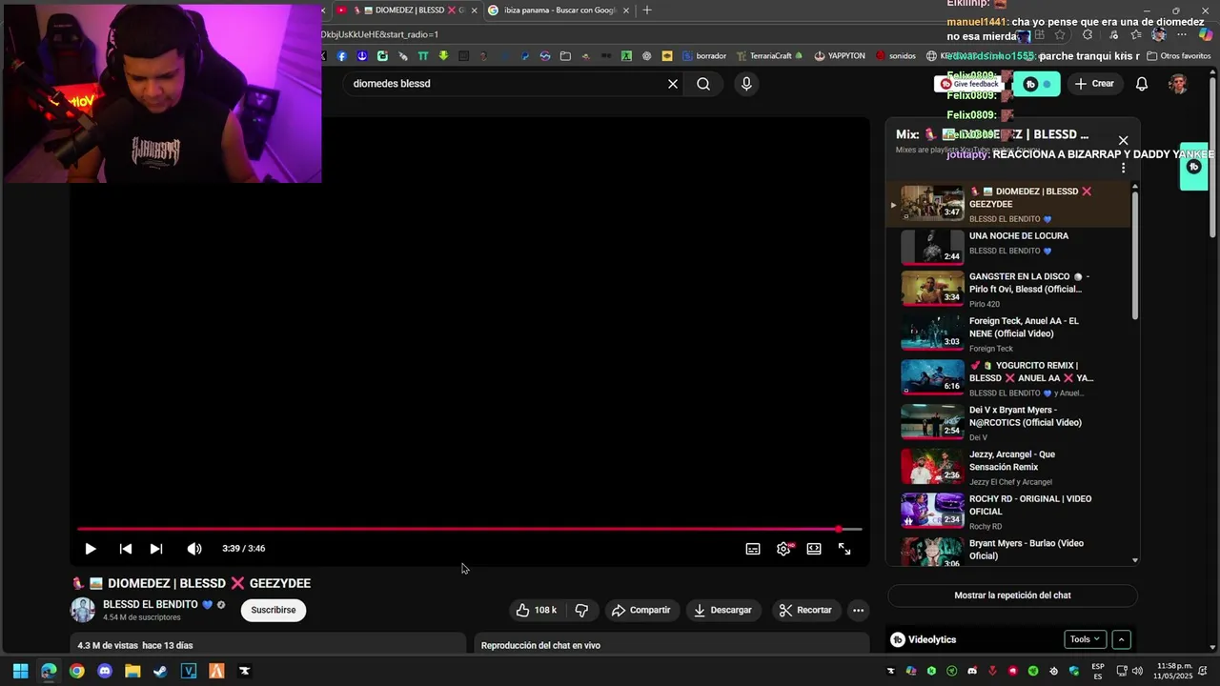
Task: Open Google Chrome from the taskbar
Action: [x=76, y=671]
